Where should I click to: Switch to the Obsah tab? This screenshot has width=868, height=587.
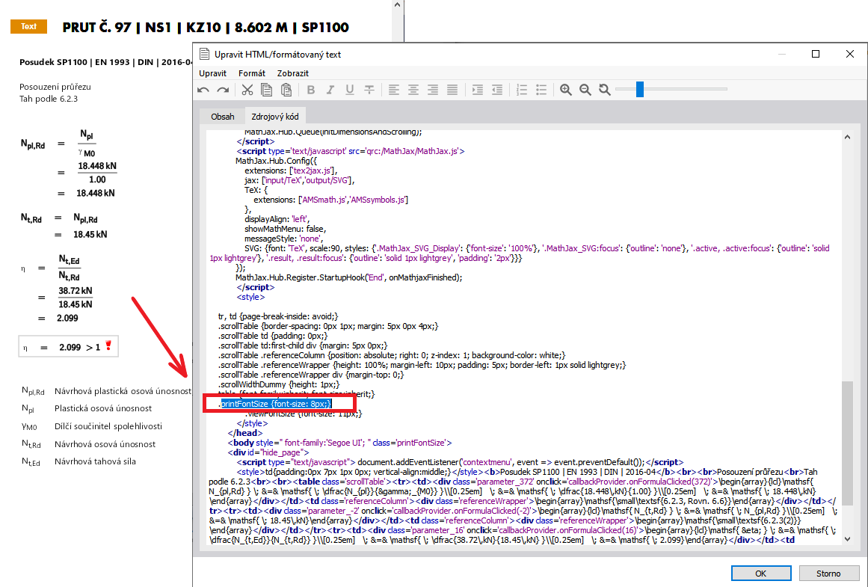coord(223,117)
